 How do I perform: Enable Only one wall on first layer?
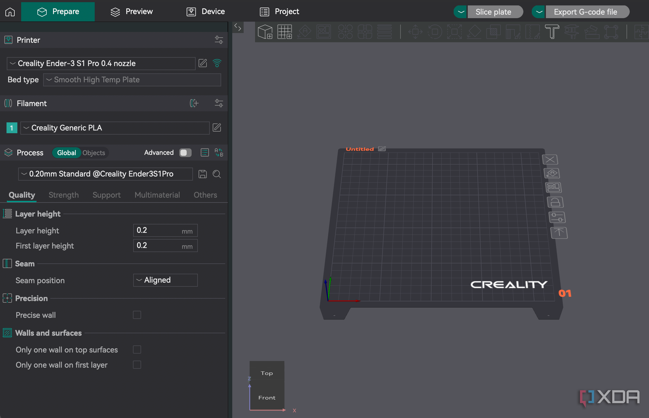(137, 365)
